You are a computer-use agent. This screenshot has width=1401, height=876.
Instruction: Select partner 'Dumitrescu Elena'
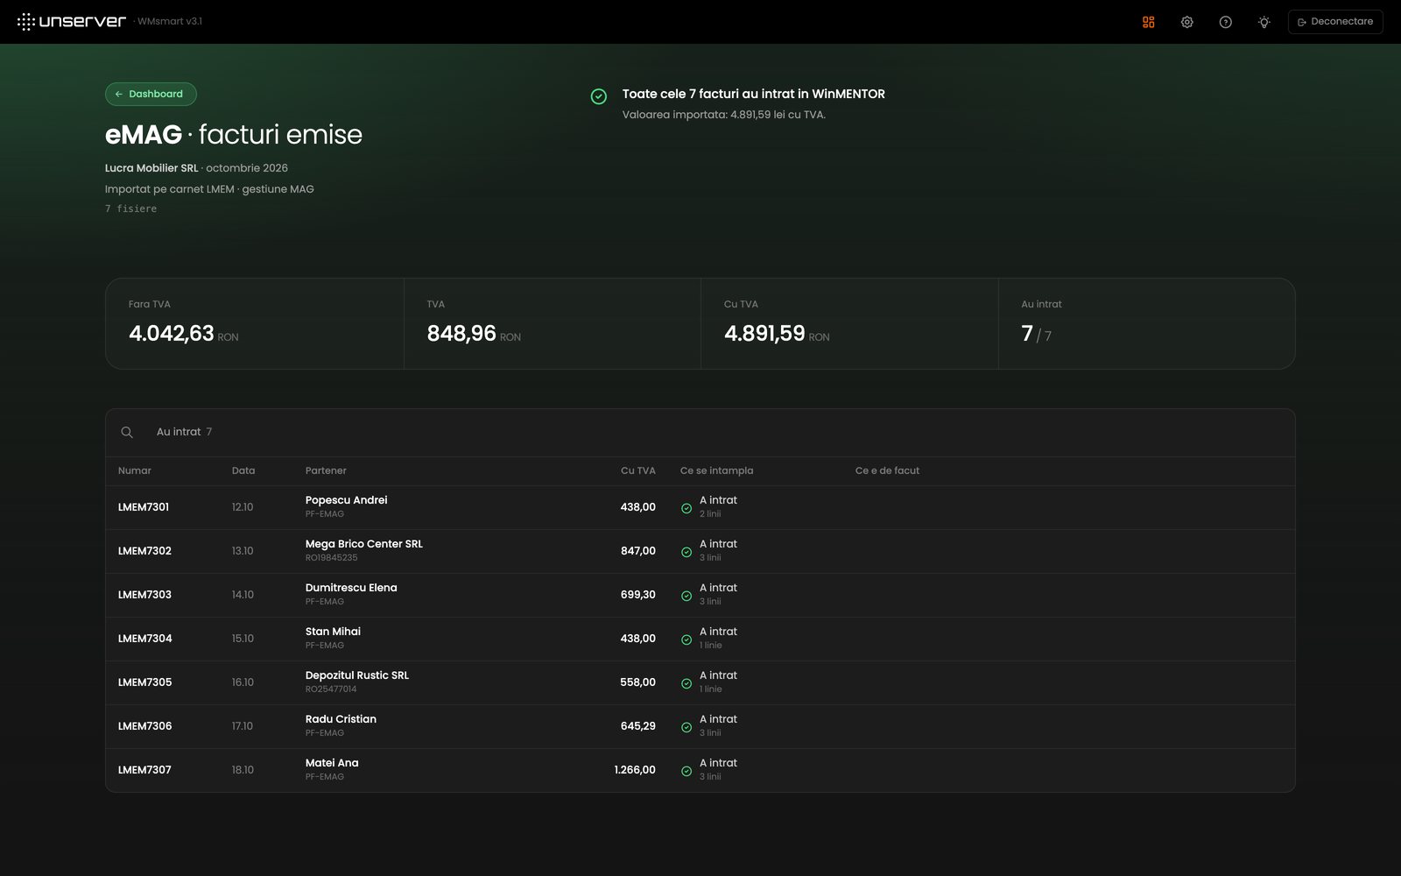coord(351,588)
